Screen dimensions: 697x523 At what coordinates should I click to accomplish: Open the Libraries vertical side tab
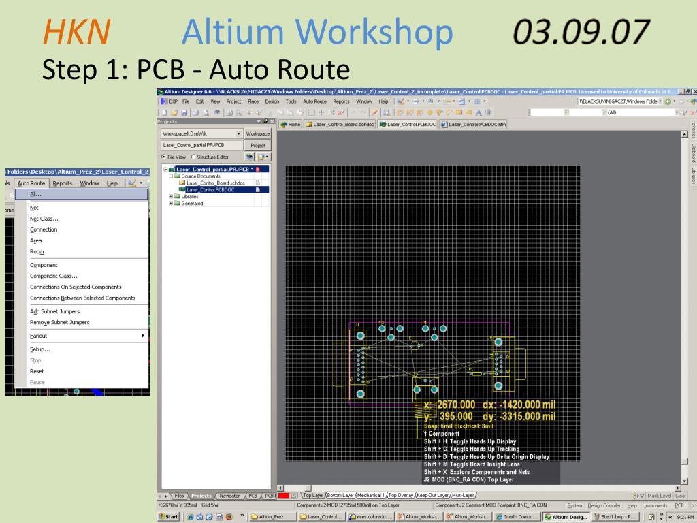pyautogui.click(x=693, y=176)
